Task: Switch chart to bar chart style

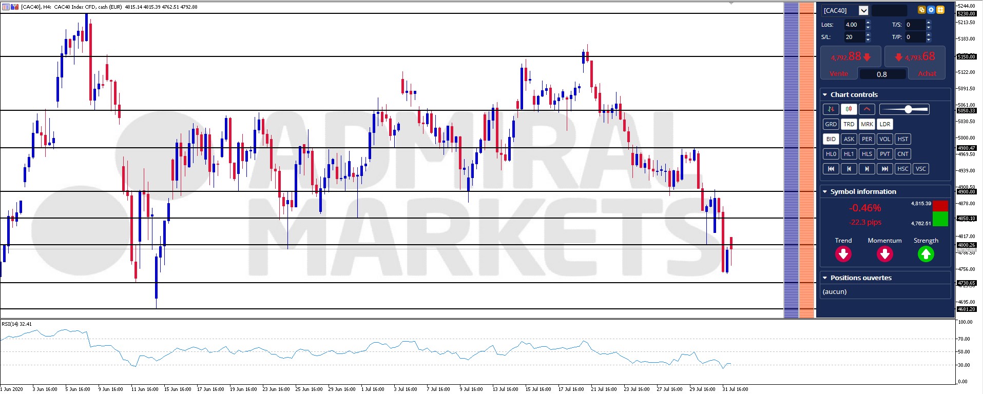Action: 831,109
